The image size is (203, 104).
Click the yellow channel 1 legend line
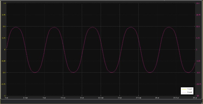coord(184,89)
